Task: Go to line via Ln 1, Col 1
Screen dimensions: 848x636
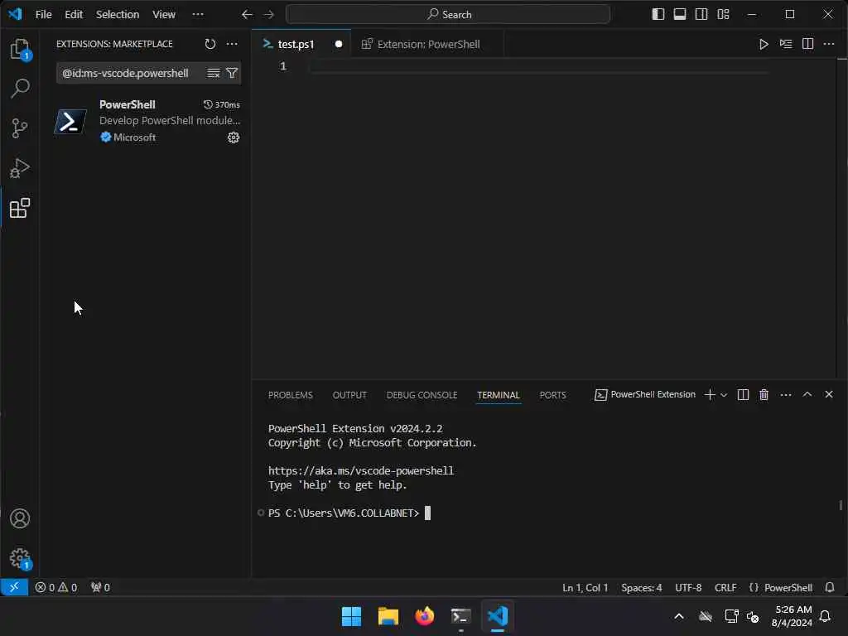Action: [x=585, y=588]
